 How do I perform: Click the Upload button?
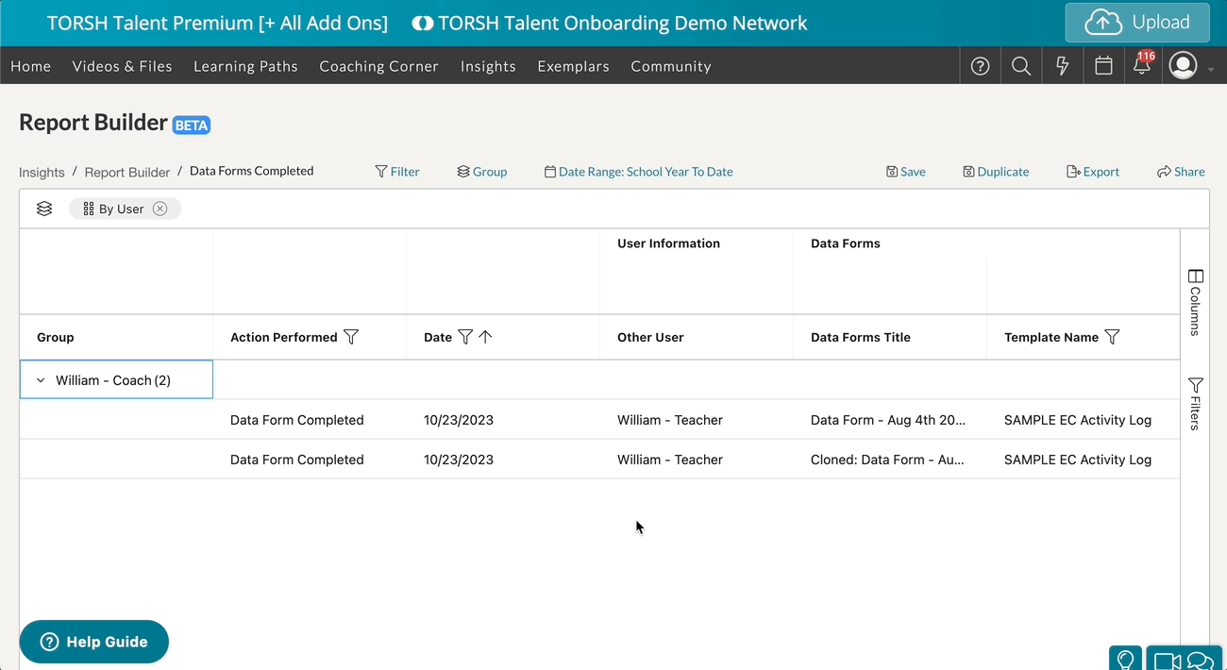(x=1136, y=23)
